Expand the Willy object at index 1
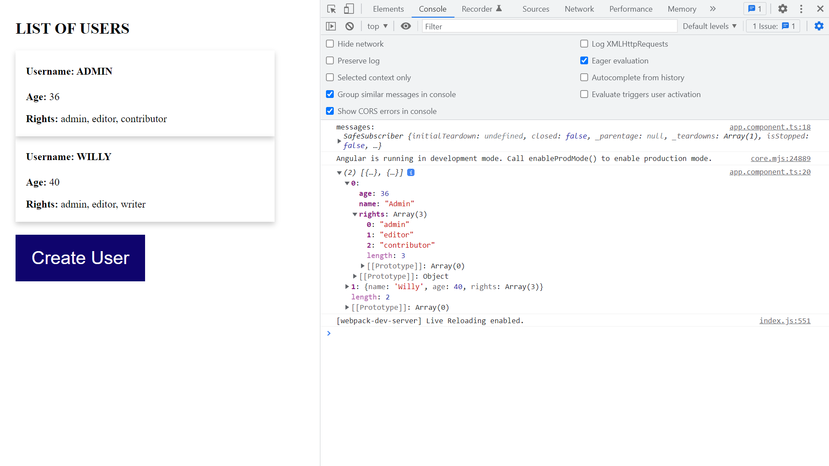Screen dimensions: 829x466 point(347,287)
